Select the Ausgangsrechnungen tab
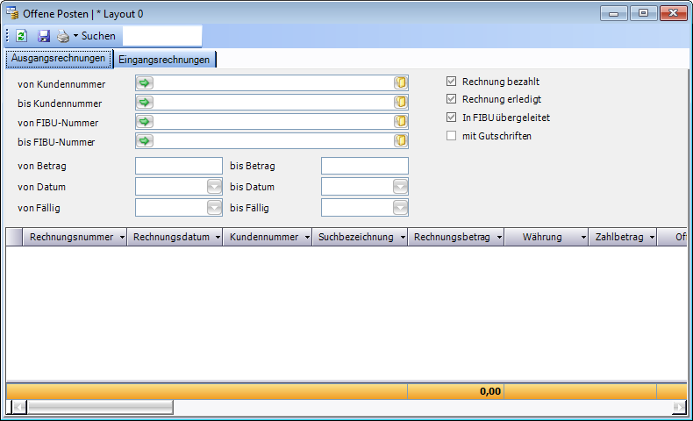Image resolution: width=693 pixels, height=421 pixels. 58,59
